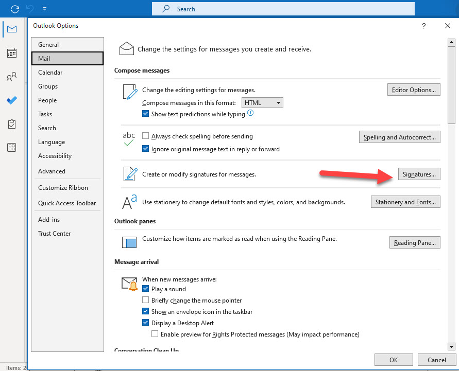Viewport: 459px width, 371px height.
Task: Open the To Do checkmark icon in sidebar
Action: coord(12,100)
